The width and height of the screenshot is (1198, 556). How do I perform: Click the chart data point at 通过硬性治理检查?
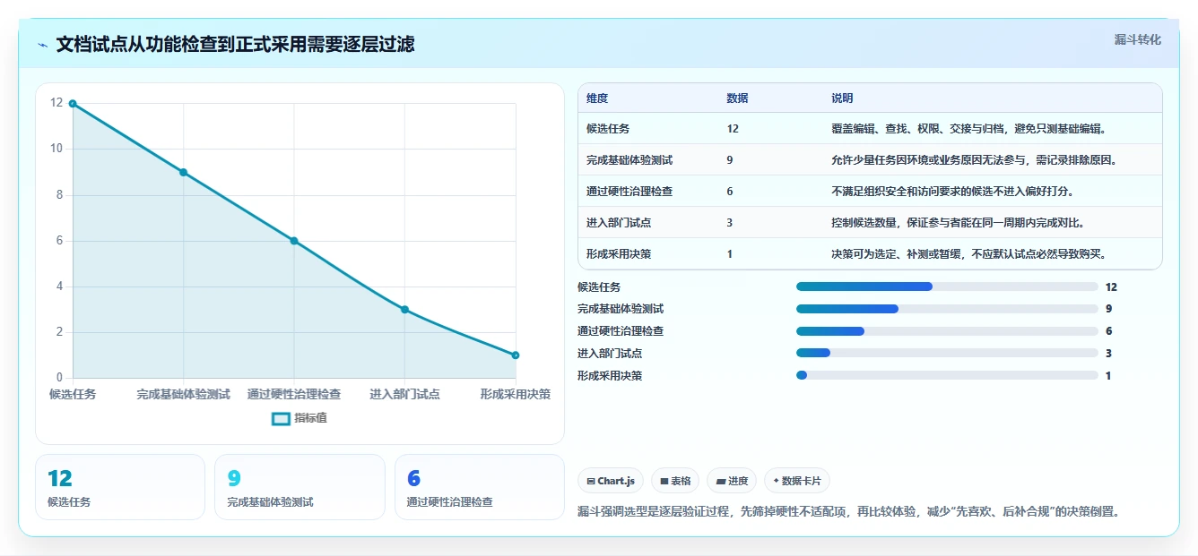pos(293,241)
